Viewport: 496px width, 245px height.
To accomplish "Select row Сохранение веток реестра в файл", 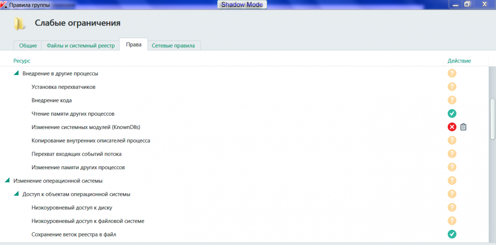I will (244, 234).
